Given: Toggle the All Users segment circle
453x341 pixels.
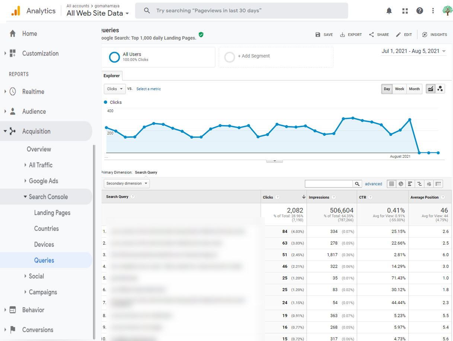Looking at the screenshot, I should click(x=114, y=57).
